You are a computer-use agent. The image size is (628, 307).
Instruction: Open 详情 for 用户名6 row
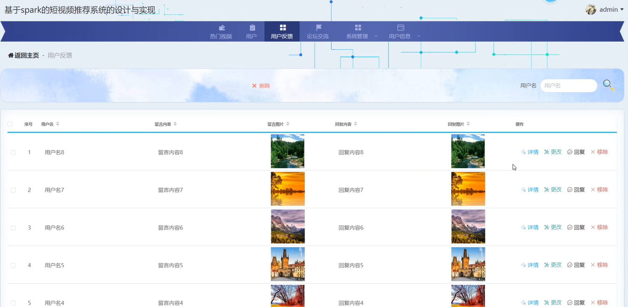coord(530,227)
